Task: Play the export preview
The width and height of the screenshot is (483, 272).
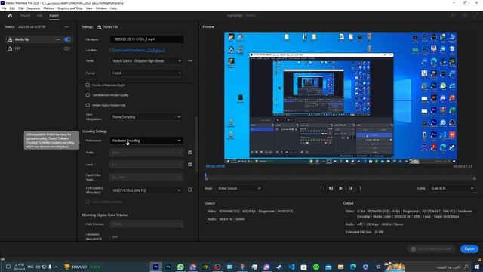Action: click(x=340, y=188)
